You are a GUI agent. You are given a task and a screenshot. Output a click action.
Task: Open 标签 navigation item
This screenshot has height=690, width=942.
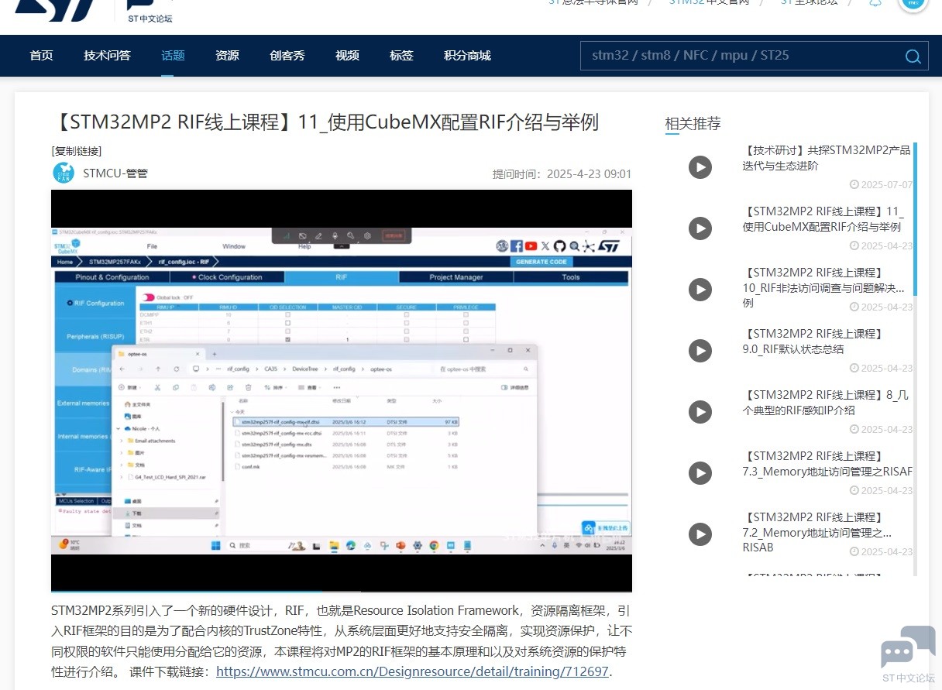[401, 56]
